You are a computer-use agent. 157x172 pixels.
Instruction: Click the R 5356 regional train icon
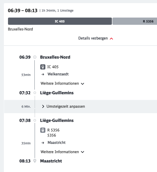[x=43, y=130]
